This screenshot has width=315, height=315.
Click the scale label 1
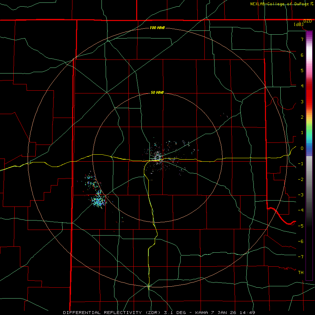click(x=302, y=133)
